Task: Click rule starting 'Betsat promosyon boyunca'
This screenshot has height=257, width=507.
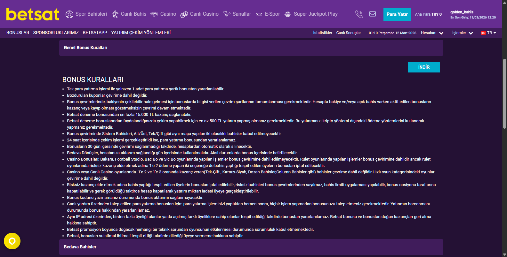Action: [x=190, y=230]
